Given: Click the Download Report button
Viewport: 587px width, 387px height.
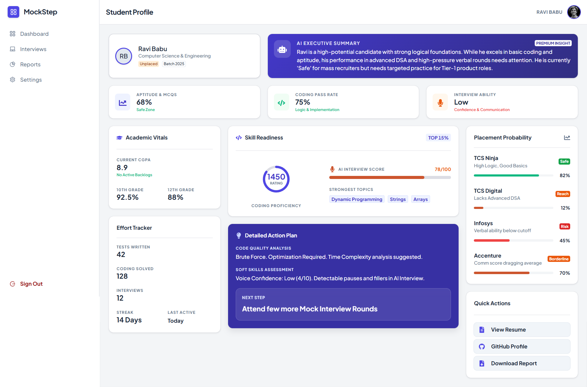Looking at the screenshot, I should pyautogui.click(x=522, y=363).
